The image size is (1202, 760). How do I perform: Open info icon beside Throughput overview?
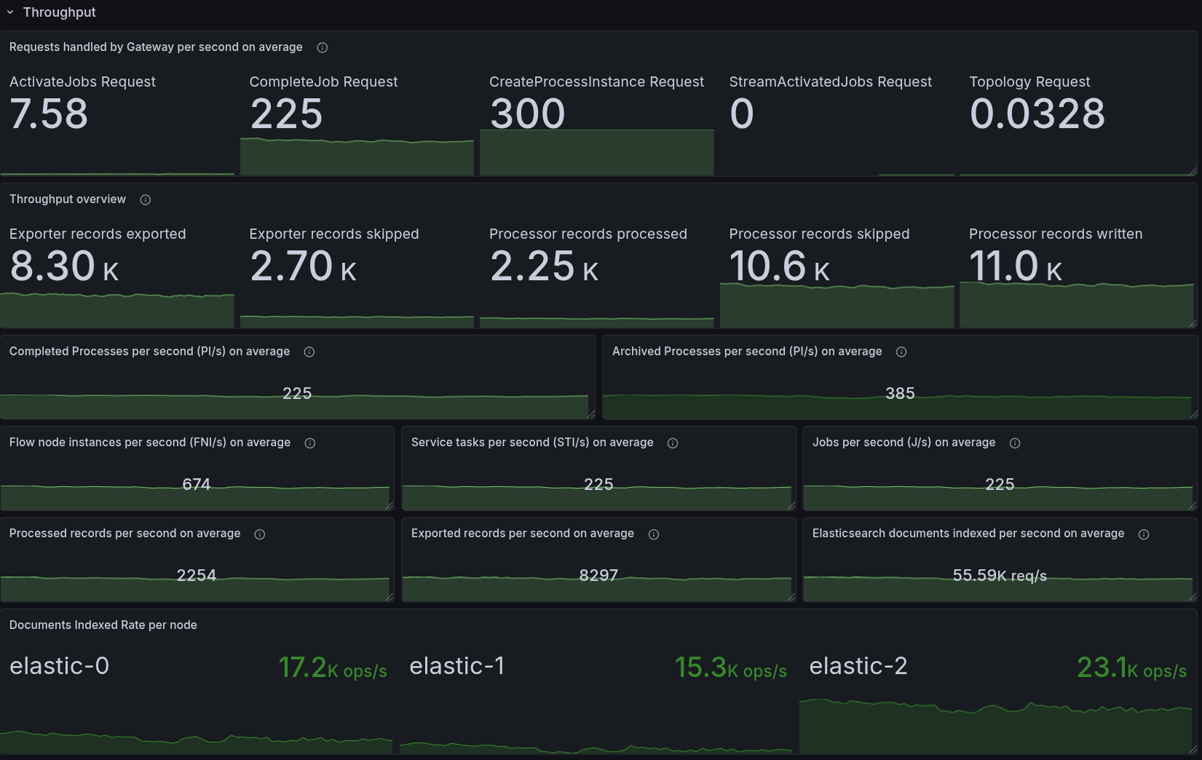tap(146, 200)
